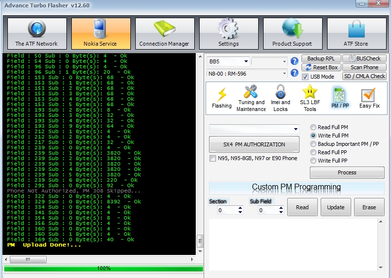Click the Reset Box button
The width and height of the screenshot is (391, 278).
[322, 67]
